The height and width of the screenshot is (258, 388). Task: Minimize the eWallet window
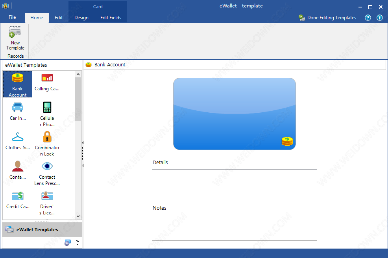[360, 7]
